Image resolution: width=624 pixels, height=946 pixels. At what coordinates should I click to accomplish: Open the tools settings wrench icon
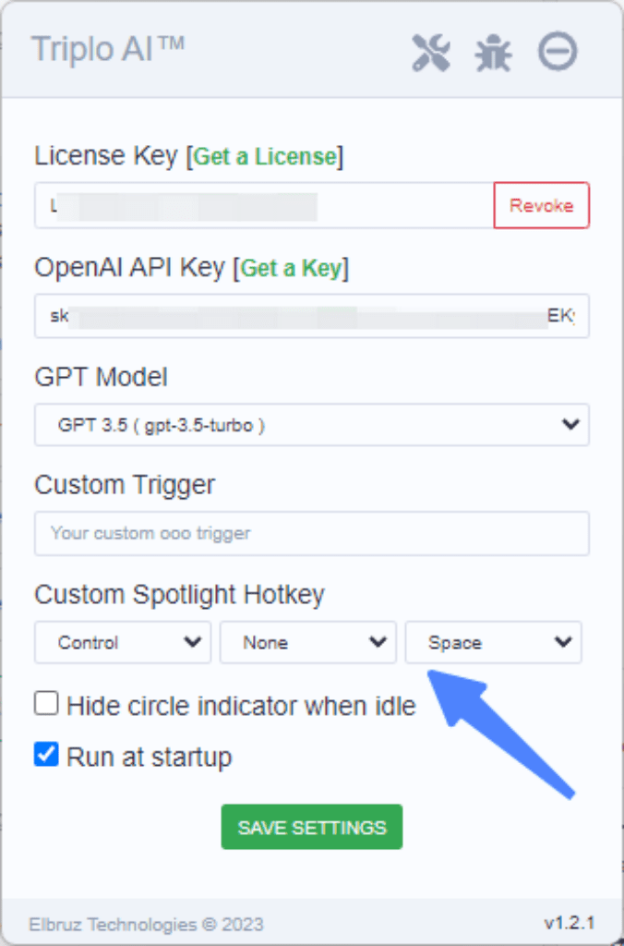(x=431, y=53)
